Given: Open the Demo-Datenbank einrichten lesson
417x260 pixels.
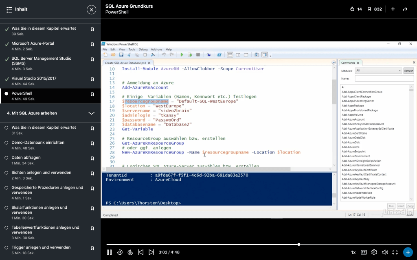Looking at the screenshot, I should pyautogui.click(x=38, y=143).
